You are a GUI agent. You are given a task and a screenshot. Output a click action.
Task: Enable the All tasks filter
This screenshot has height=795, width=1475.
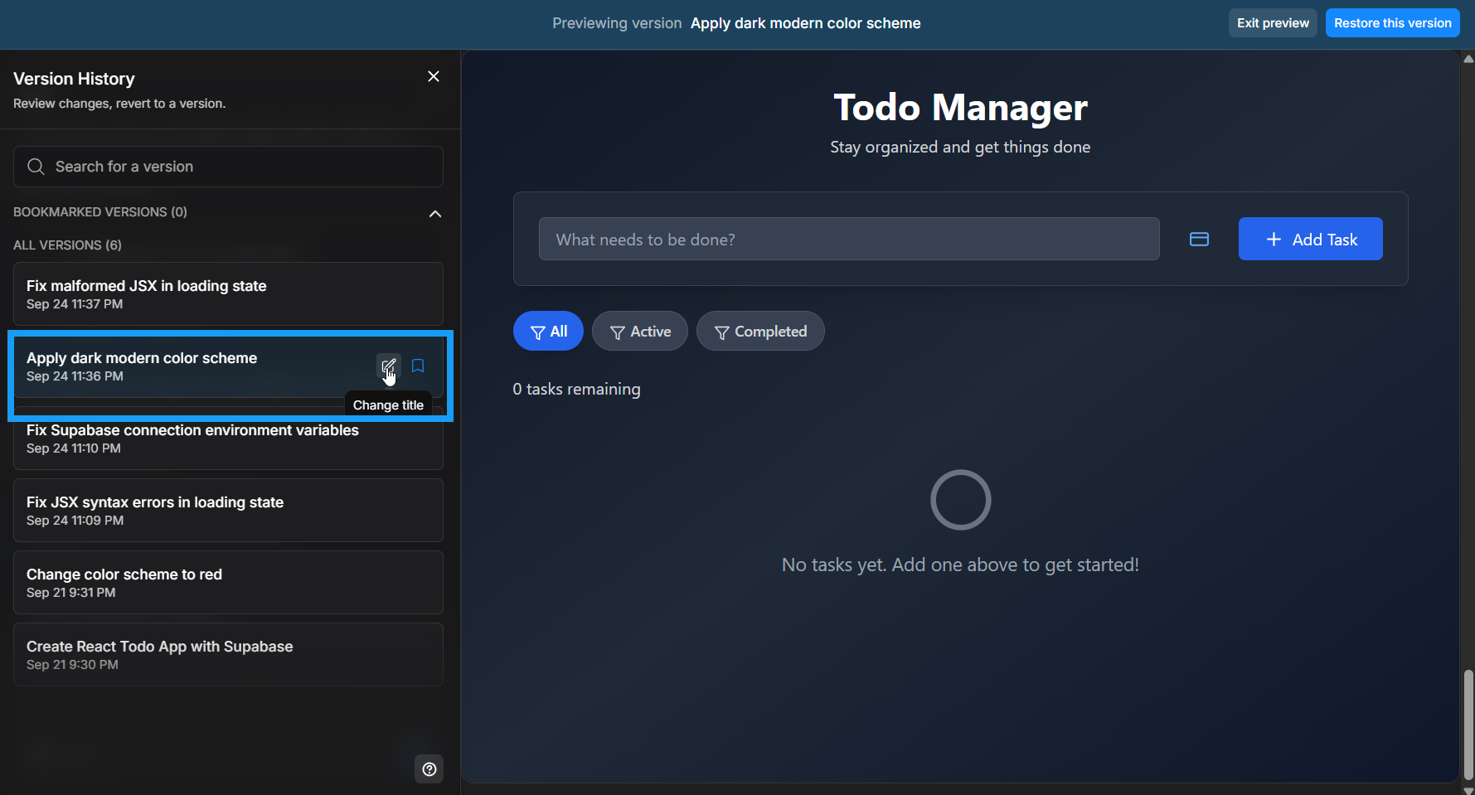point(548,331)
